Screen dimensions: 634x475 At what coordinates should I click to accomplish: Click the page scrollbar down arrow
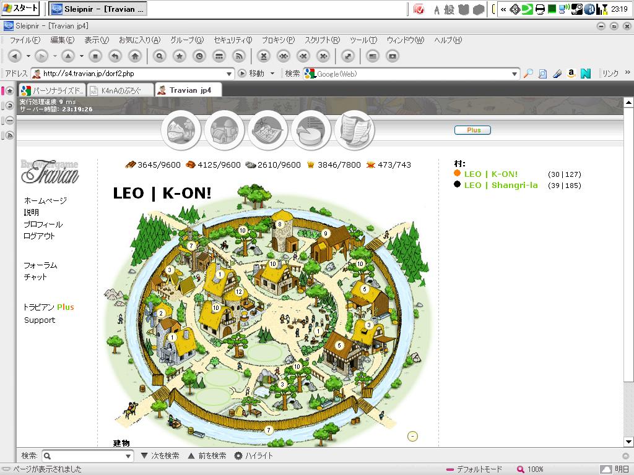point(628,442)
